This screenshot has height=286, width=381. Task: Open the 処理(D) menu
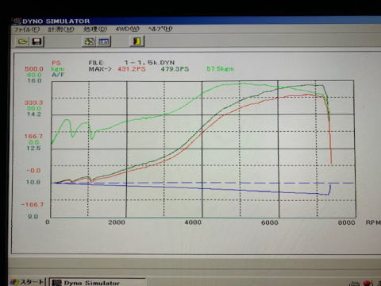pos(95,29)
